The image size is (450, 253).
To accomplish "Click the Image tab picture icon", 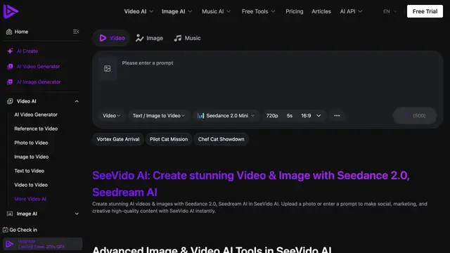I will tap(139, 38).
